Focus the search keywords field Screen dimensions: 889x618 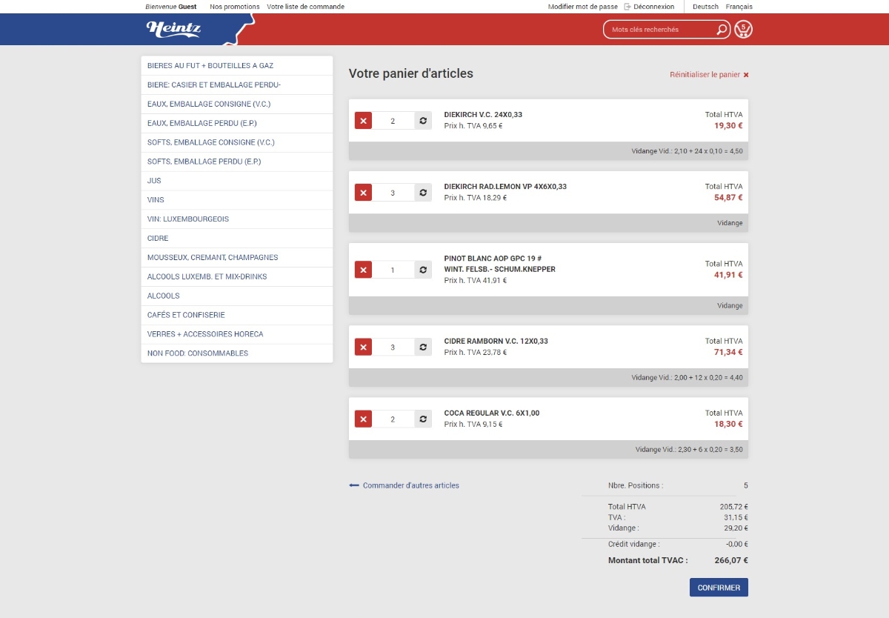pos(659,30)
